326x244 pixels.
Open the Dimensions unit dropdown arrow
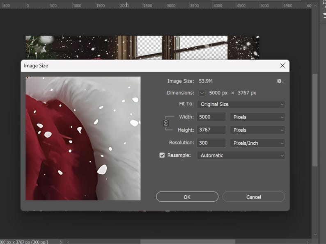click(x=202, y=93)
